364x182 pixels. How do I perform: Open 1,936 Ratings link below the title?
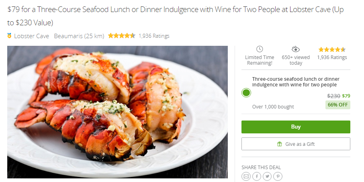[154, 36]
